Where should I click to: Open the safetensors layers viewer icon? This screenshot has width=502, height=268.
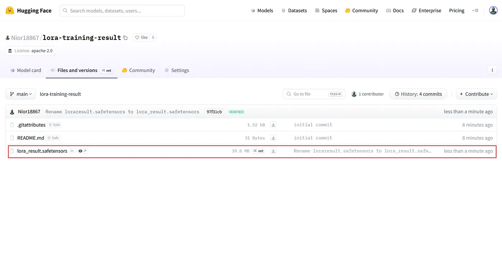click(82, 151)
